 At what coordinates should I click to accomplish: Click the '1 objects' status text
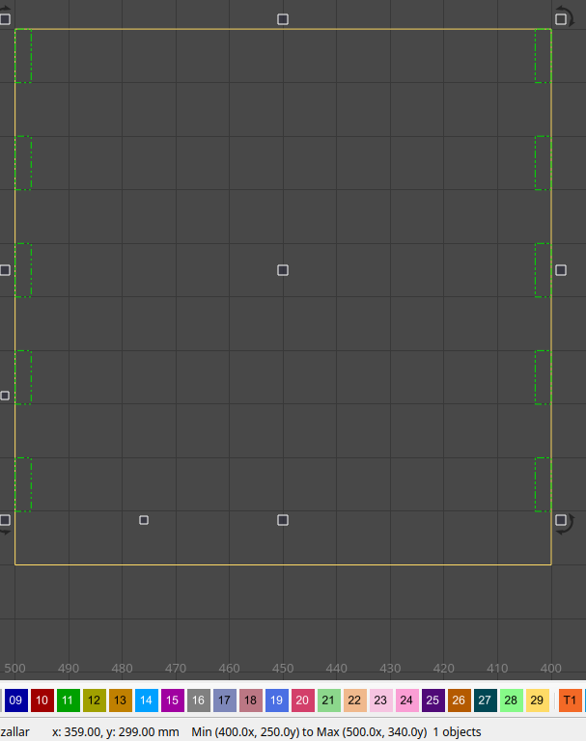[x=457, y=732]
